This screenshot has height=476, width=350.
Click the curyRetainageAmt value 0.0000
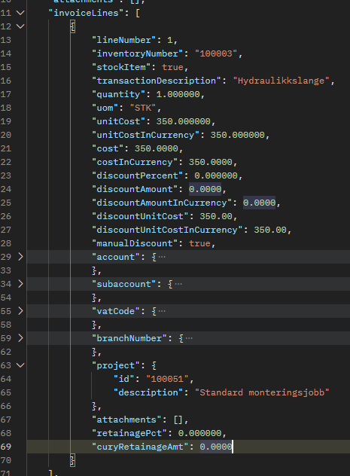coord(216,447)
